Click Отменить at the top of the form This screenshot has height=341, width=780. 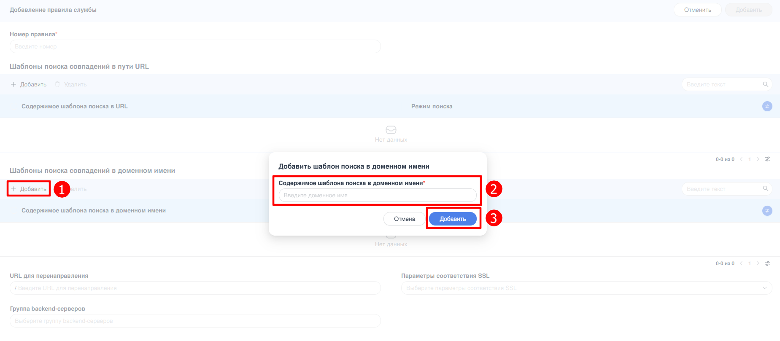click(x=697, y=10)
